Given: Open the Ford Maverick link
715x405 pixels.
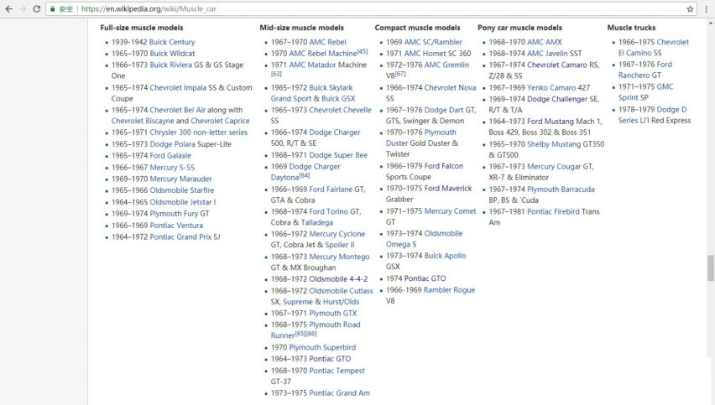Looking at the screenshot, I should click(448, 188).
